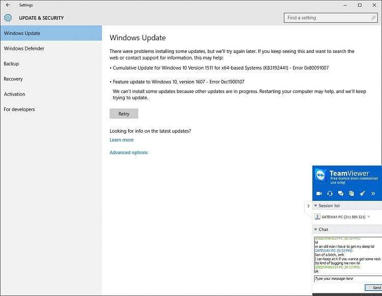Open Advanced options link
The image size is (382, 296).
click(129, 153)
